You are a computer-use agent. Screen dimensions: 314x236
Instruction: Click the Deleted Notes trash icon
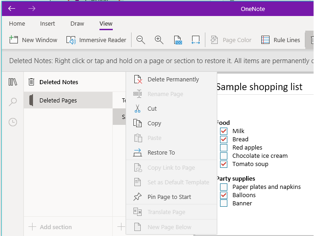(x=31, y=82)
